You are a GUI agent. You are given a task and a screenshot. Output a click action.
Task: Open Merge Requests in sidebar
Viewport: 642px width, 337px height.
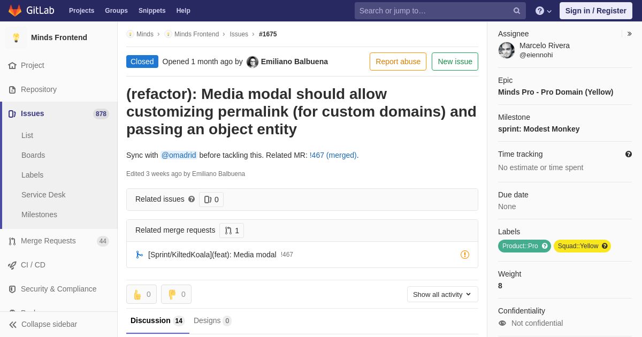click(x=48, y=241)
